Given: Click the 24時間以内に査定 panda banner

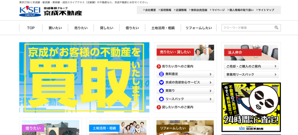Looking at the screenshot, I should 251,107.
